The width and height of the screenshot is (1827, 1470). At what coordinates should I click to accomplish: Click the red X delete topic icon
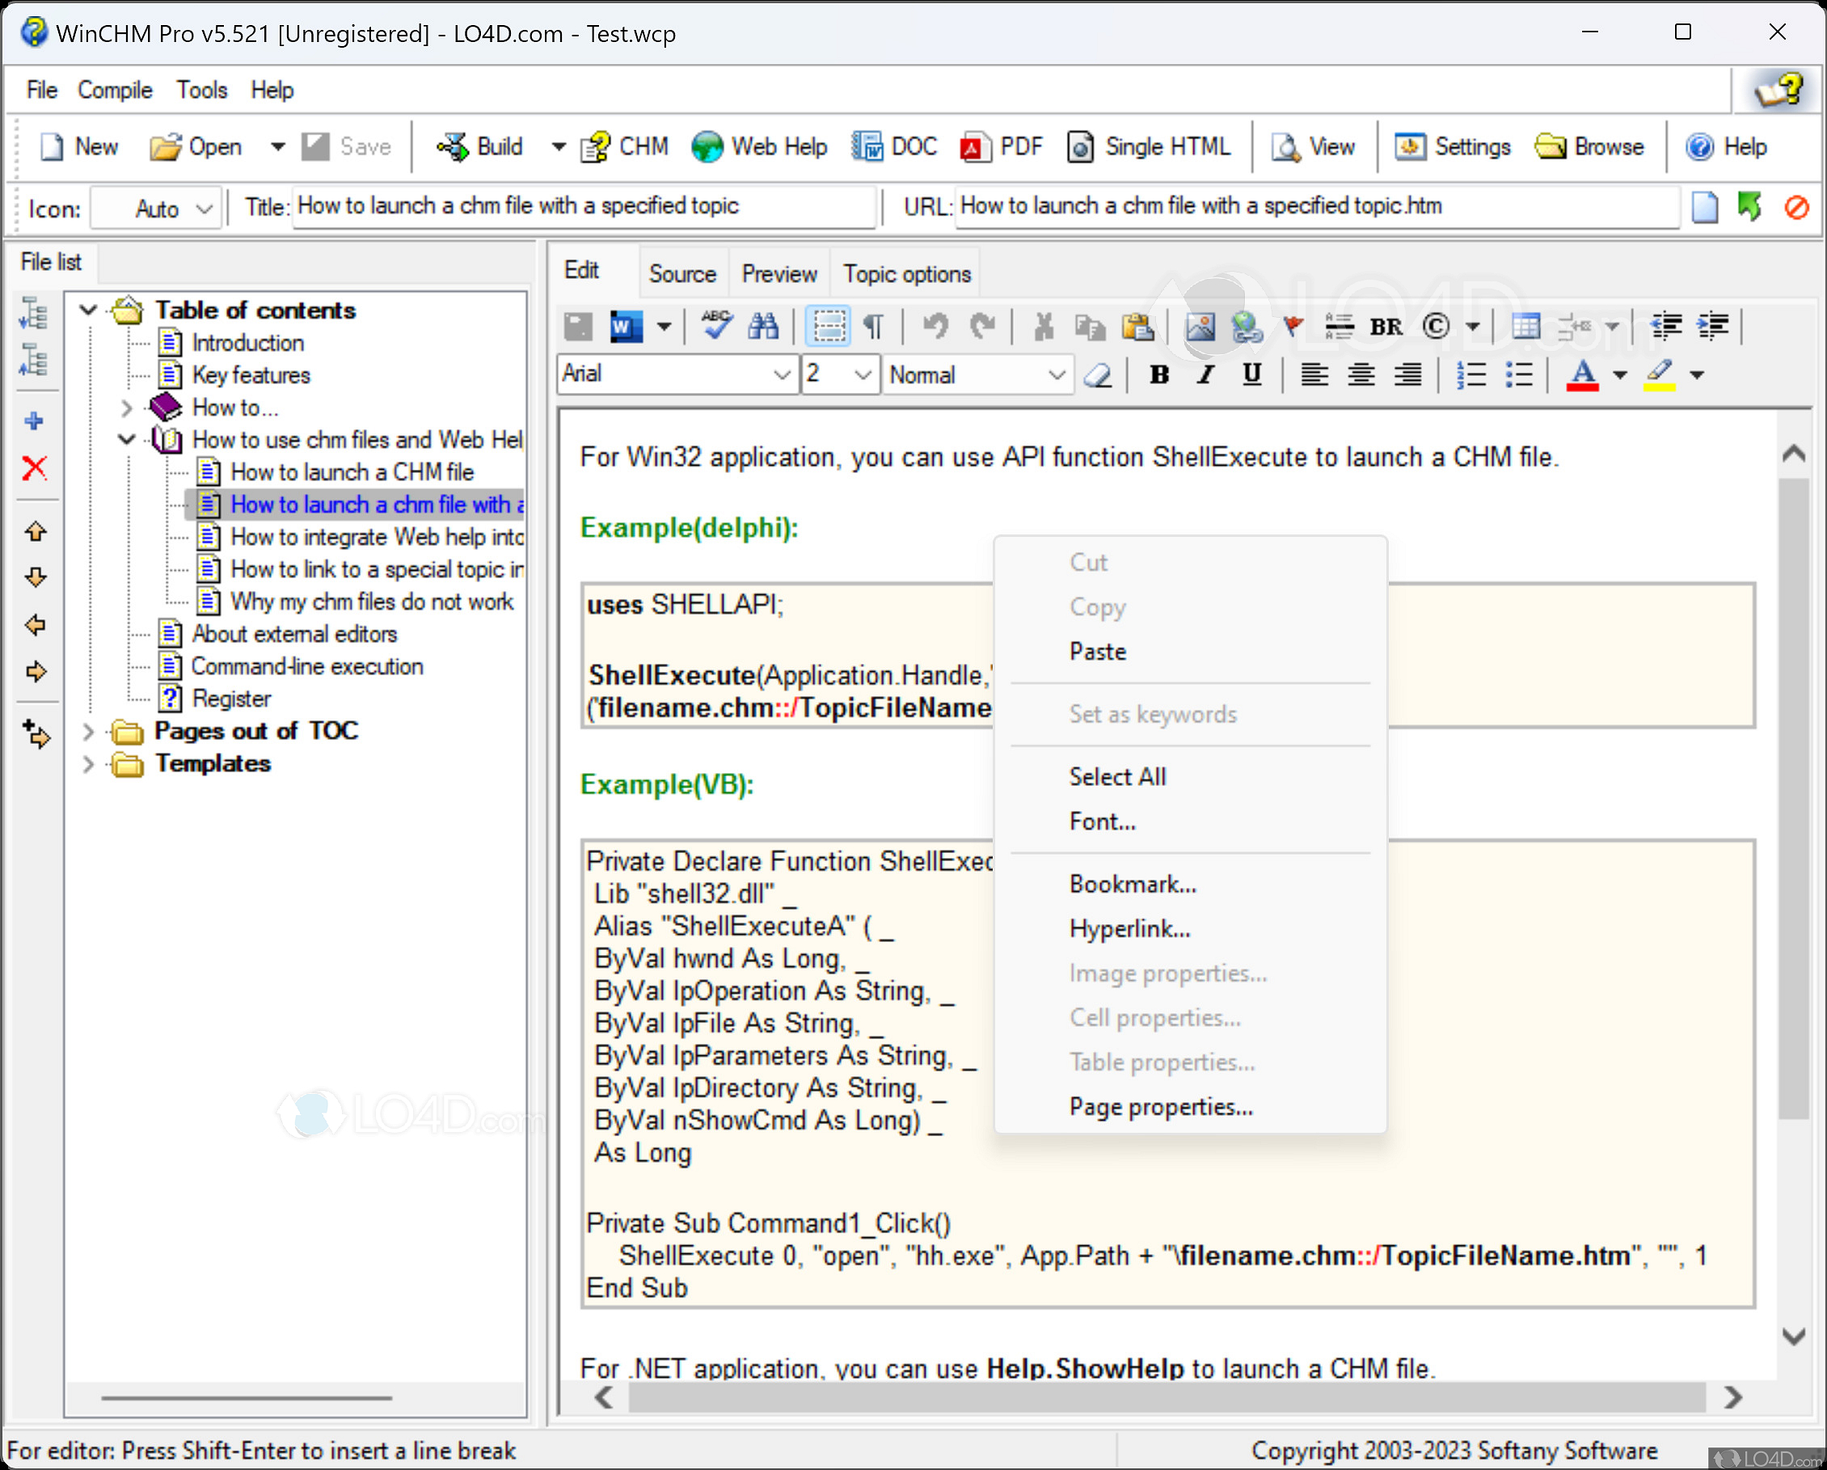pyautogui.click(x=35, y=468)
